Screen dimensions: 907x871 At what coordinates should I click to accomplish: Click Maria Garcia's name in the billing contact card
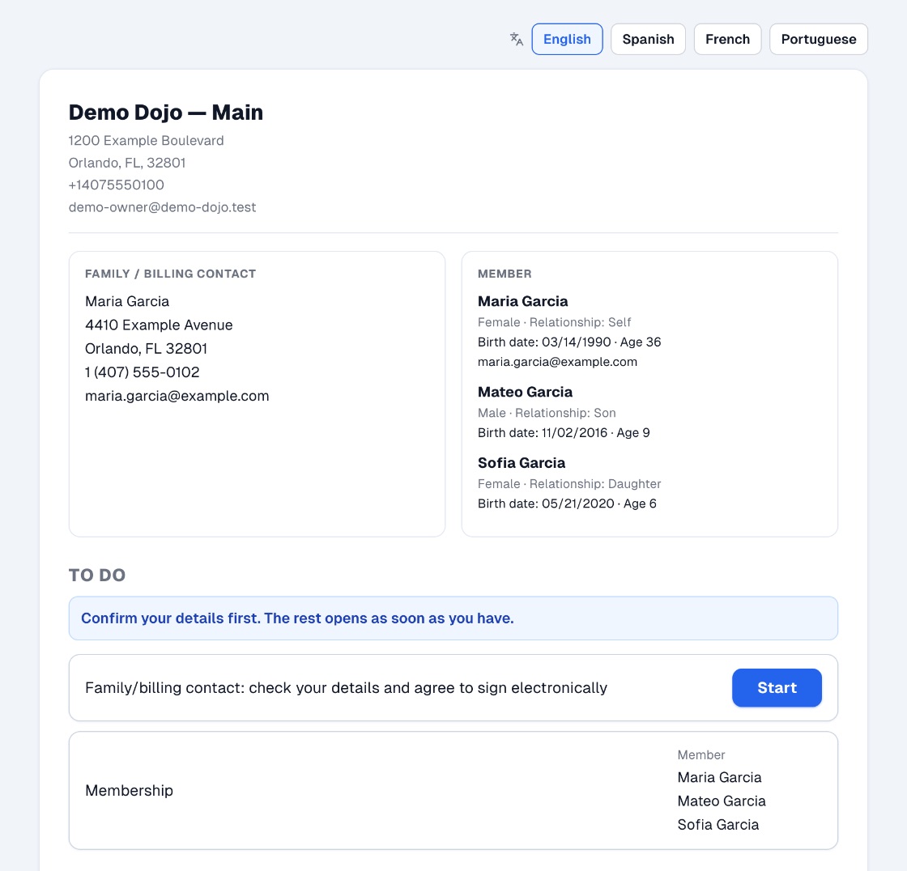[127, 301]
